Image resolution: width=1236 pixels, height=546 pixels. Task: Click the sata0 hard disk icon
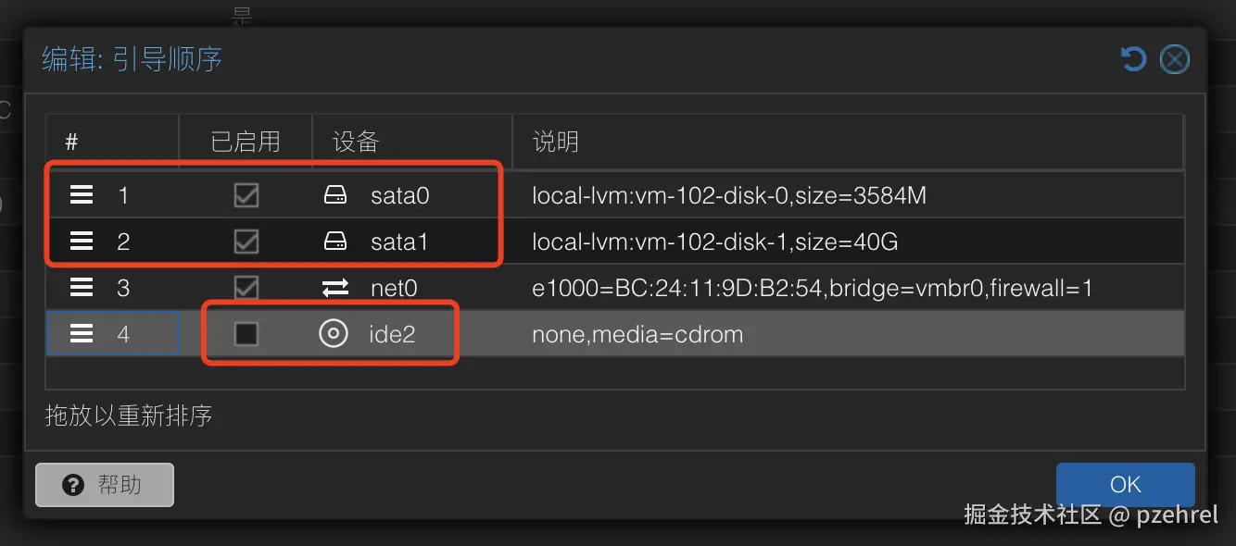click(x=334, y=195)
